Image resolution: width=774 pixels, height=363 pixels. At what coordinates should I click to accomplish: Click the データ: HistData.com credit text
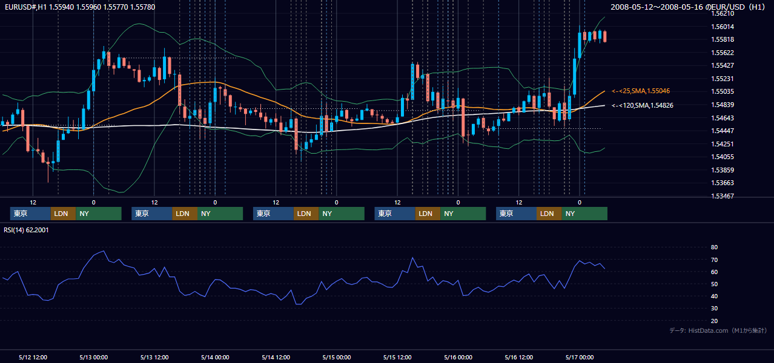coord(718,330)
